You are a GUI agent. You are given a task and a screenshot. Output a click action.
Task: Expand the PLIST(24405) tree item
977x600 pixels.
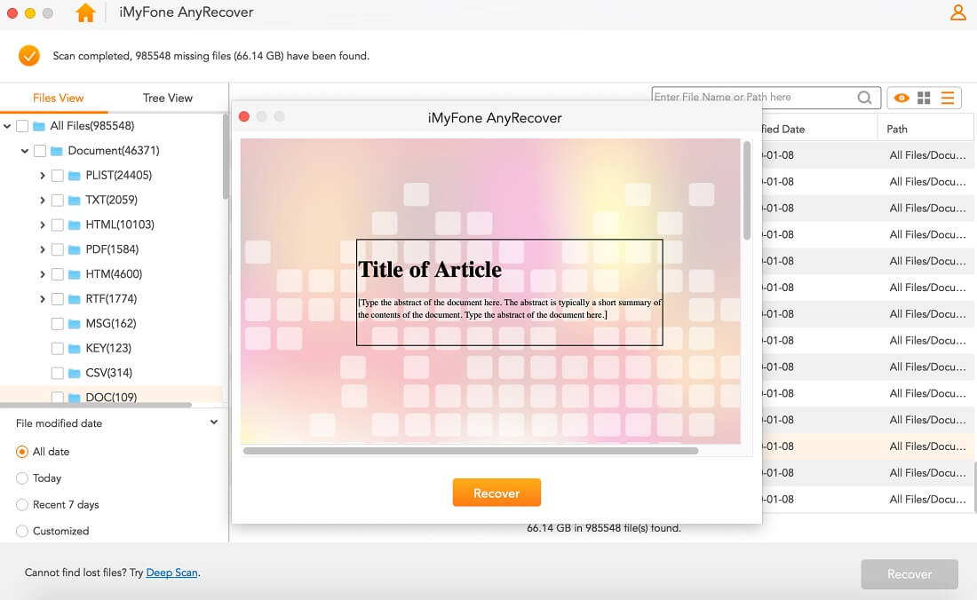coord(42,175)
